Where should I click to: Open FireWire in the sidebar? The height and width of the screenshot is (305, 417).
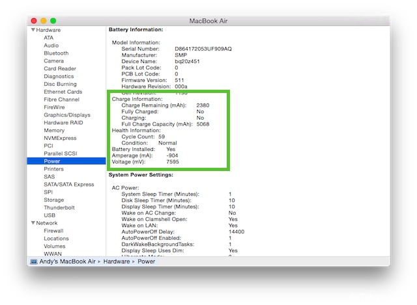pos(54,107)
